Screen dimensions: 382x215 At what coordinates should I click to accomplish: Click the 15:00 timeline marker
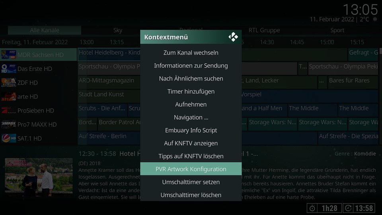click(x=327, y=42)
